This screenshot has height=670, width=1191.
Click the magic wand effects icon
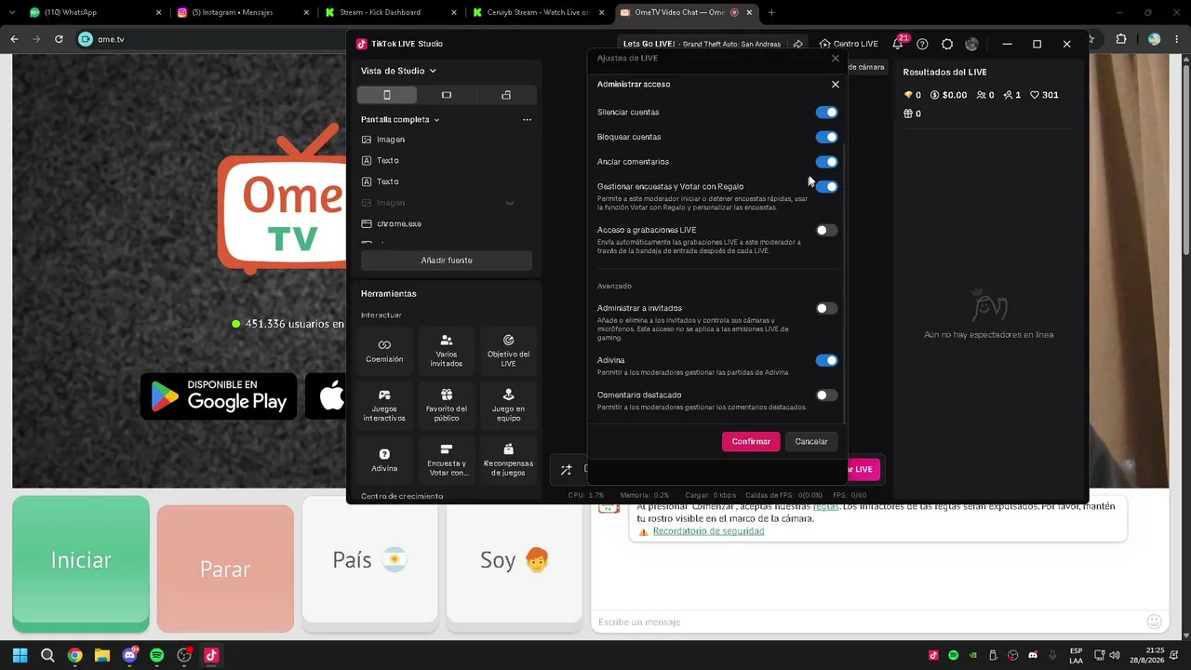566,469
